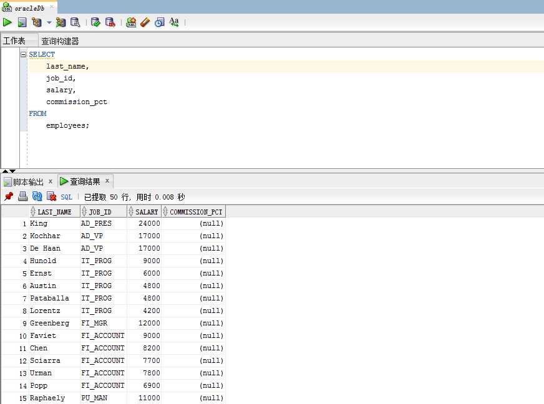Select the 查询结果 tab
Image resolution: width=544 pixels, height=404 pixels.
(x=80, y=181)
